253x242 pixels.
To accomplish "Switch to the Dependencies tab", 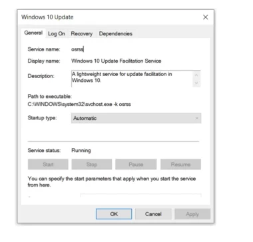I will [116, 34].
